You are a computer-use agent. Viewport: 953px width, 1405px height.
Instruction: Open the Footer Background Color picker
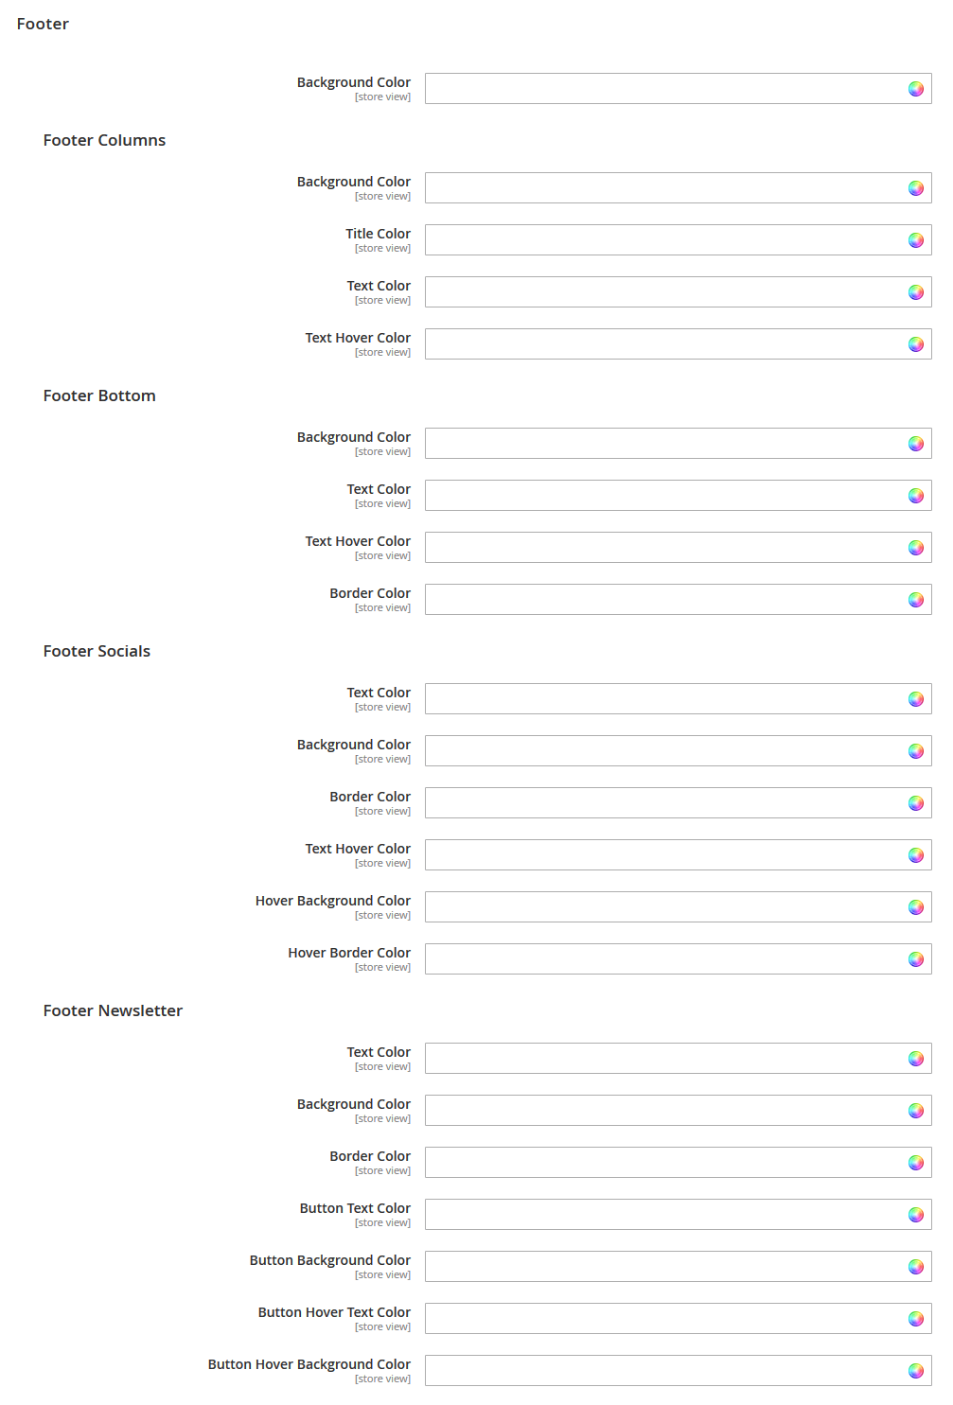click(915, 88)
